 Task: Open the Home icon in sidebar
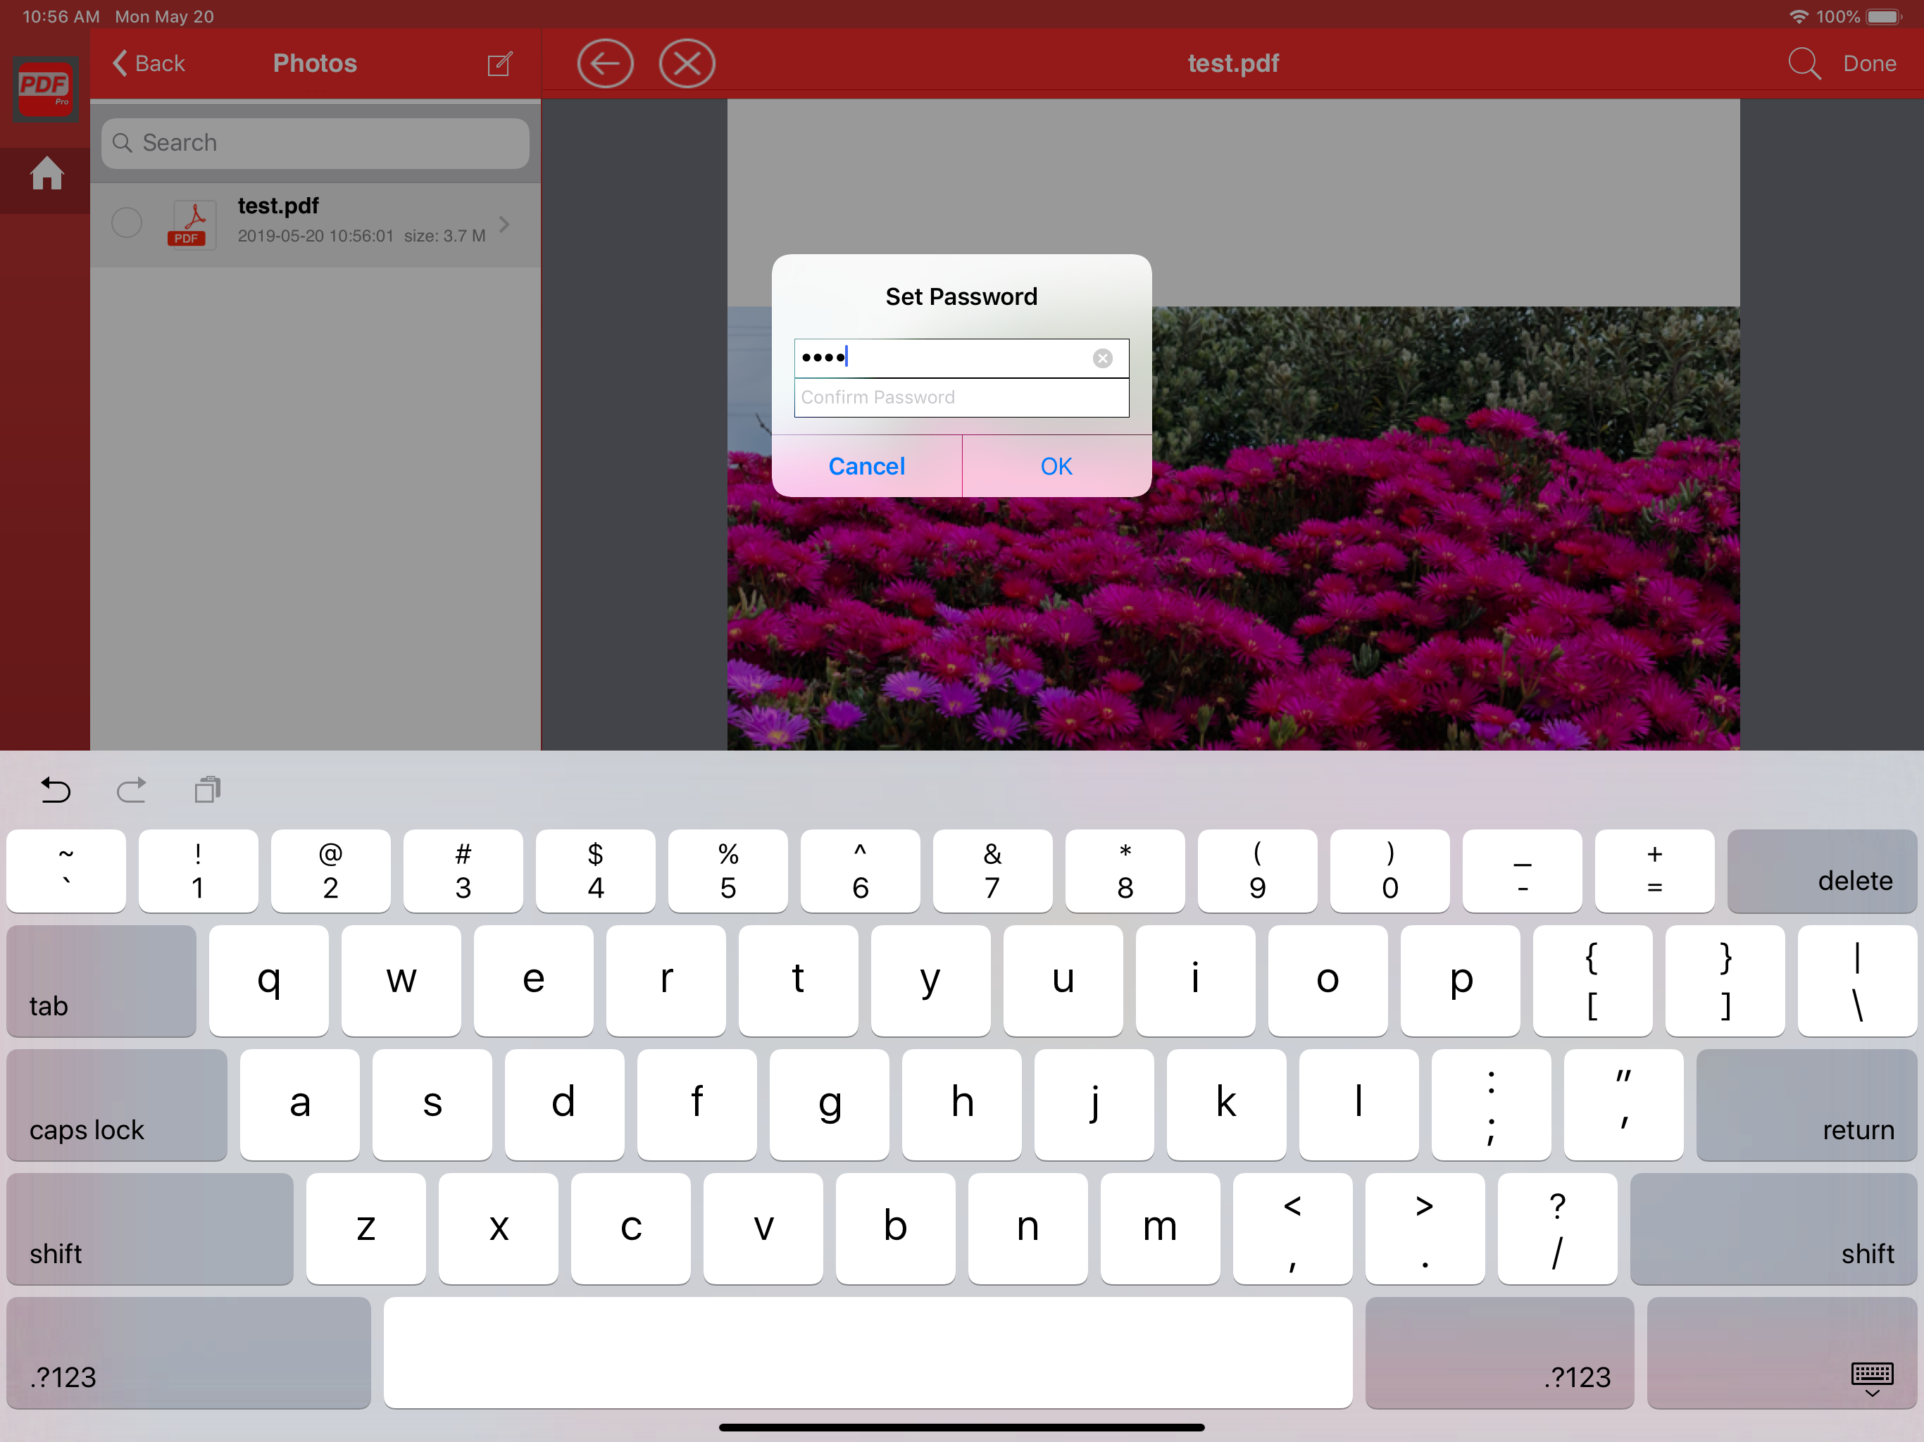click(x=46, y=173)
